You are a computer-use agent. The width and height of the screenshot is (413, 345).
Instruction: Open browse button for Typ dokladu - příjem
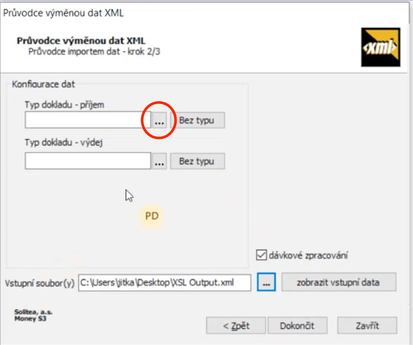click(x=159, y=120)
